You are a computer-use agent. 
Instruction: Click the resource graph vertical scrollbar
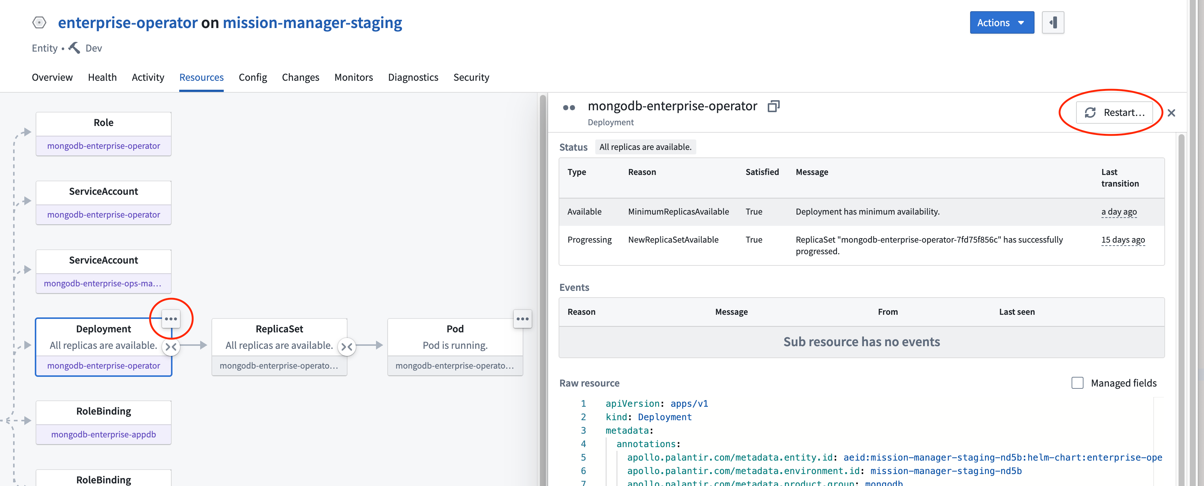[x=543, y=280]
